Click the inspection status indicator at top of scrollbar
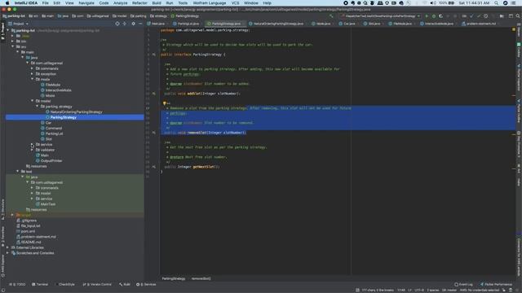This screenshot has height=293, width=522. pyautogui.click(x=514, y=29)
